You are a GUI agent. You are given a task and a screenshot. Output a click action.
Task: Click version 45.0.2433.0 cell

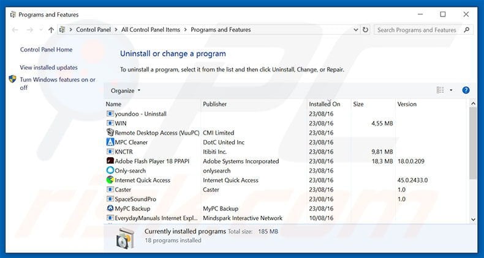tap(412, 180)
